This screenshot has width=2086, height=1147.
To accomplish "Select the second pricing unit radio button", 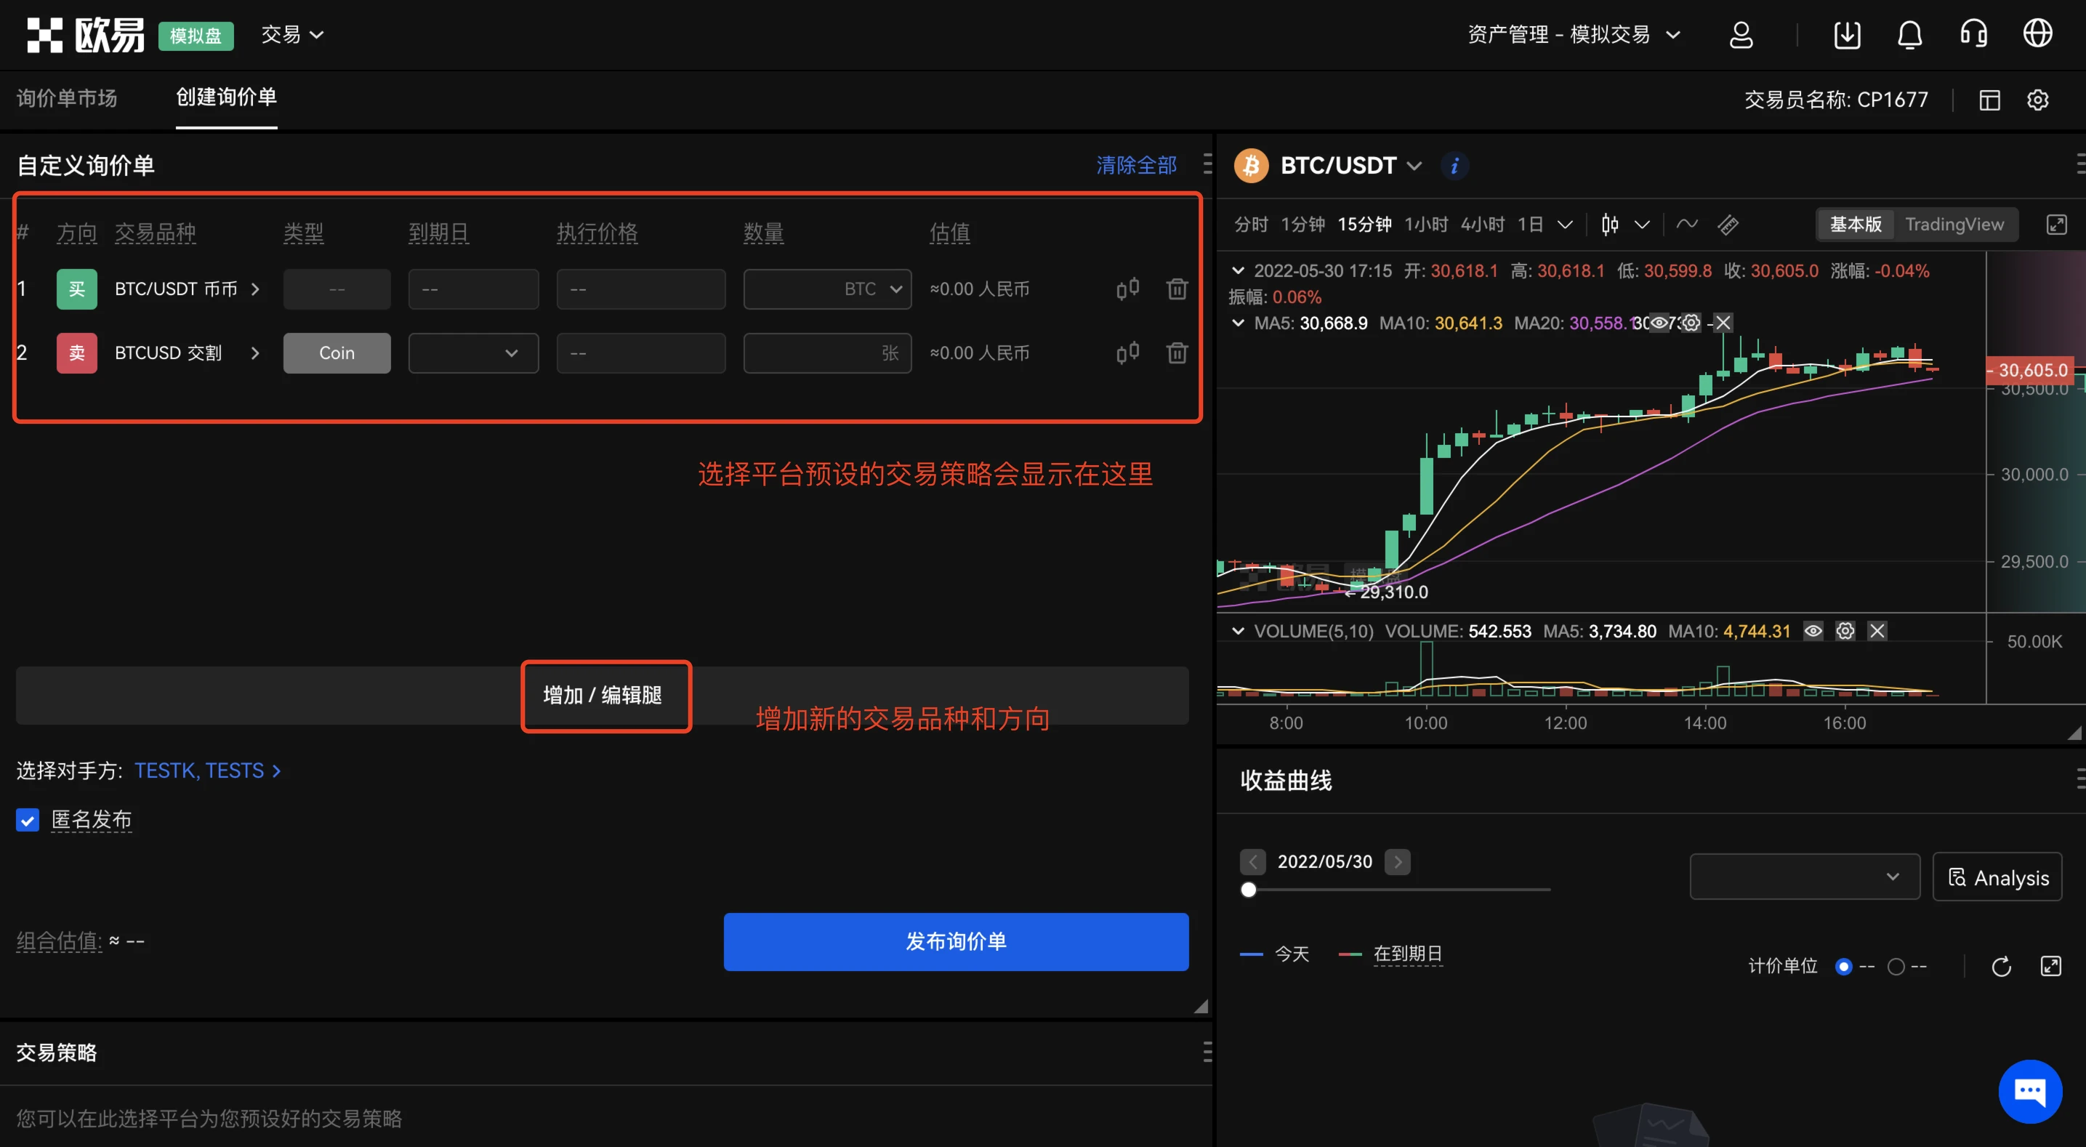I will (1896, 966).
